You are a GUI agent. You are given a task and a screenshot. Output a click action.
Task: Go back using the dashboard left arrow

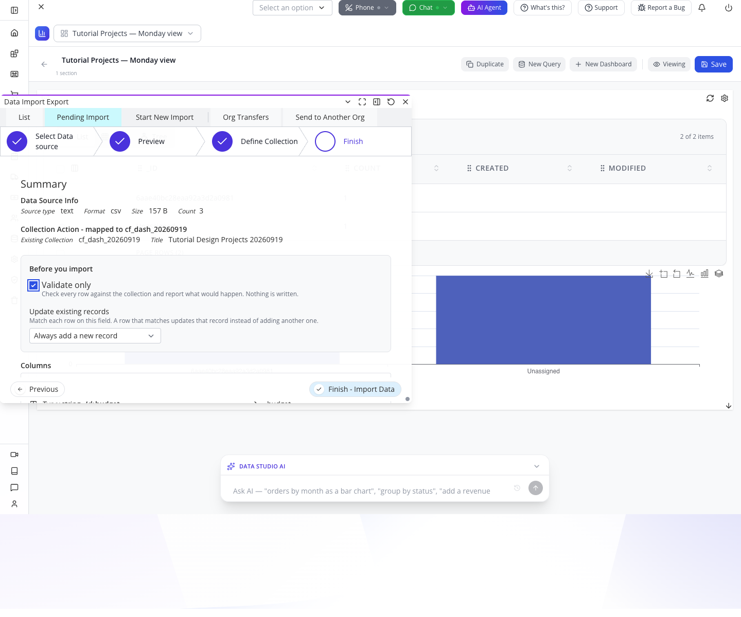(x=44, y=64)
